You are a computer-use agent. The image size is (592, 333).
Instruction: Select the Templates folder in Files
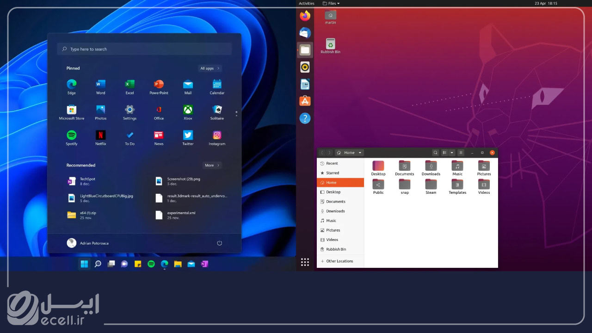click(x=457, y=186)
